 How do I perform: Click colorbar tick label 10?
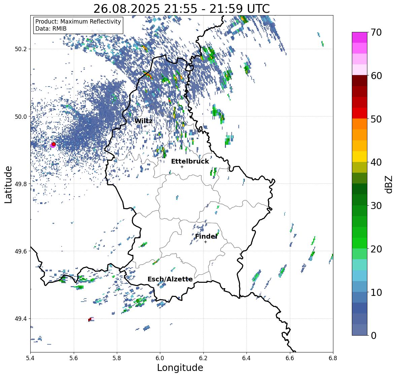[376, 292]
